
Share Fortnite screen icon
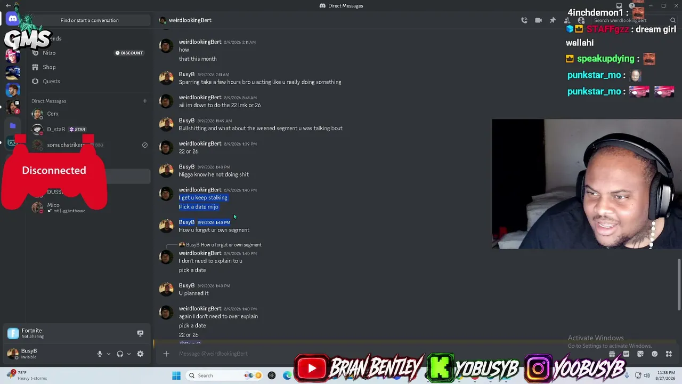140,333
